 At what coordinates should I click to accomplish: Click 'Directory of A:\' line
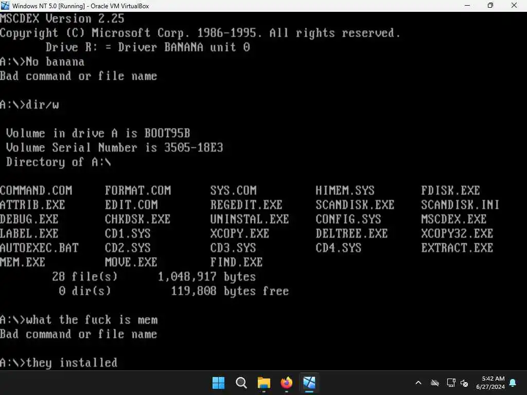point(58,162)
